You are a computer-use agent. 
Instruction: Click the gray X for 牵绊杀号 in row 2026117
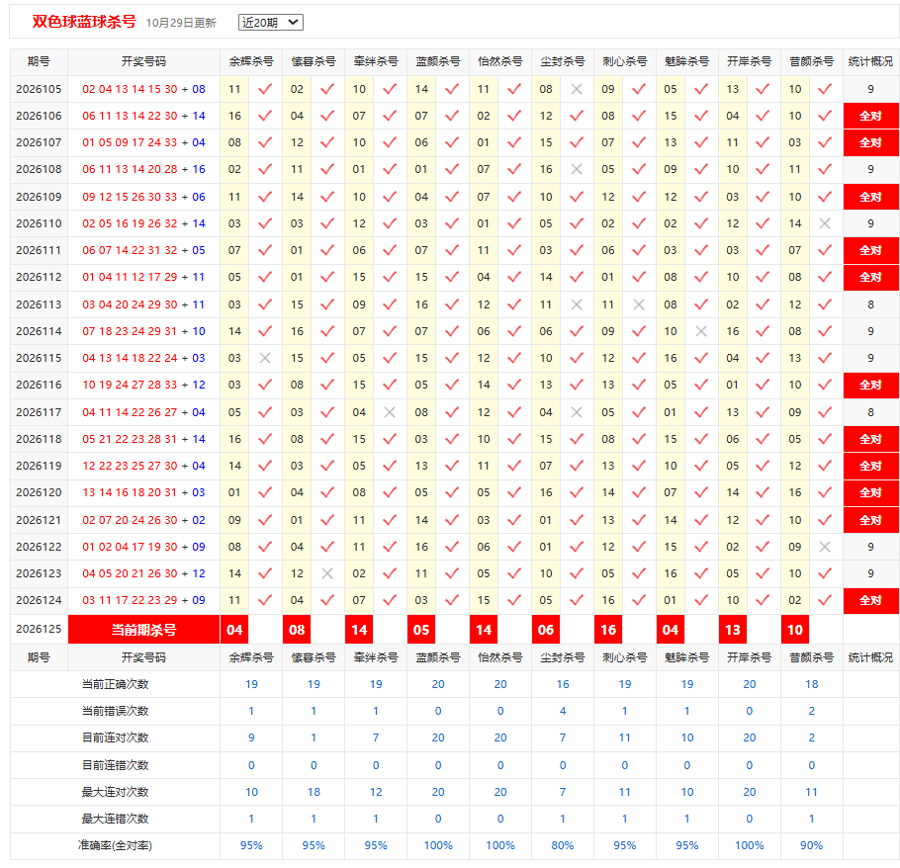389,412
